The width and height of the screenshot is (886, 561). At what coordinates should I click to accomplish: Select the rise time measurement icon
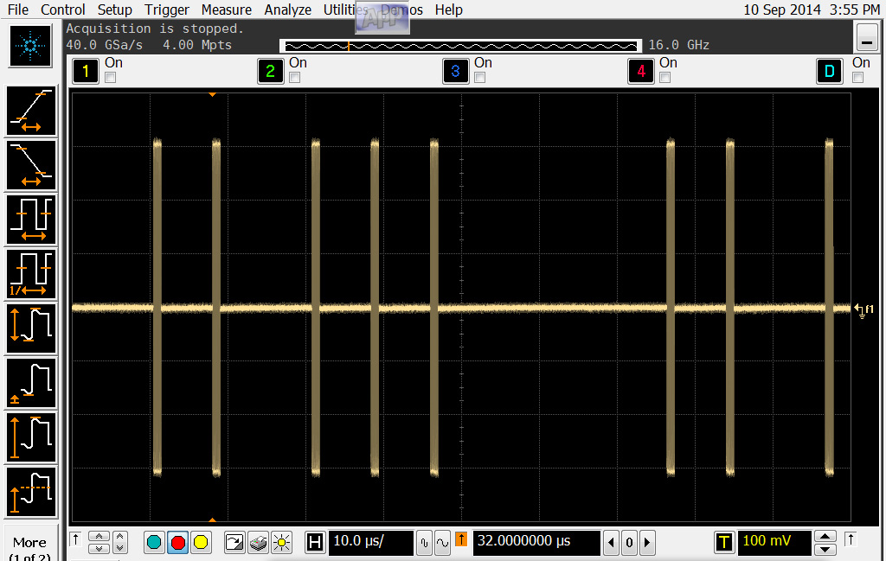[x=32, y=111]
